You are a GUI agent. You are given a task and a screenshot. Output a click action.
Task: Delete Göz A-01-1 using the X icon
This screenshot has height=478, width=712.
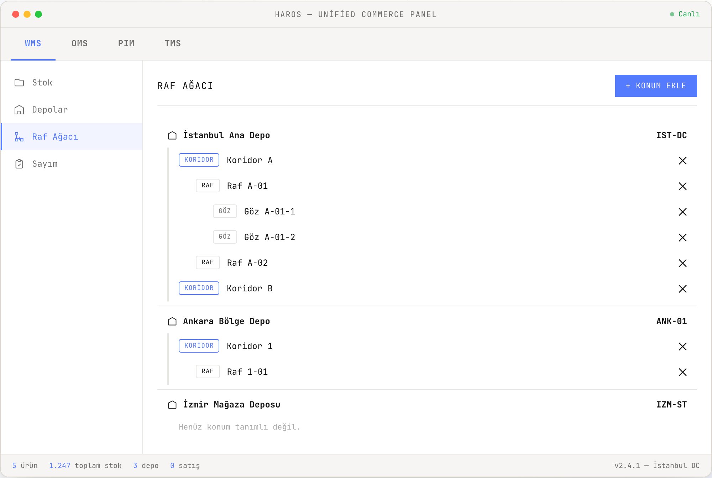click(x=682, y=212)
